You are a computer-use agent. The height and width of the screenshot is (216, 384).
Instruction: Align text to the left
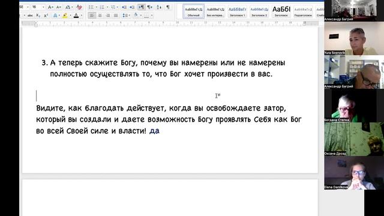pyautogui.click(x=92, y=16)
